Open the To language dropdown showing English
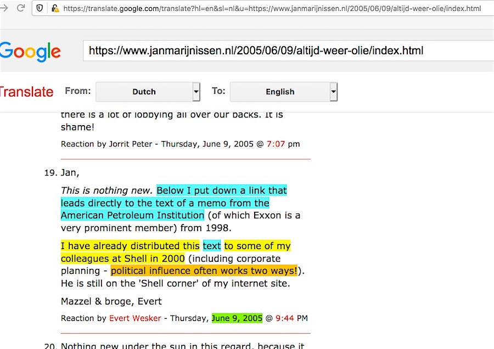Image resolution: width=494 pixels, height=349 pixels. [280, 92]
